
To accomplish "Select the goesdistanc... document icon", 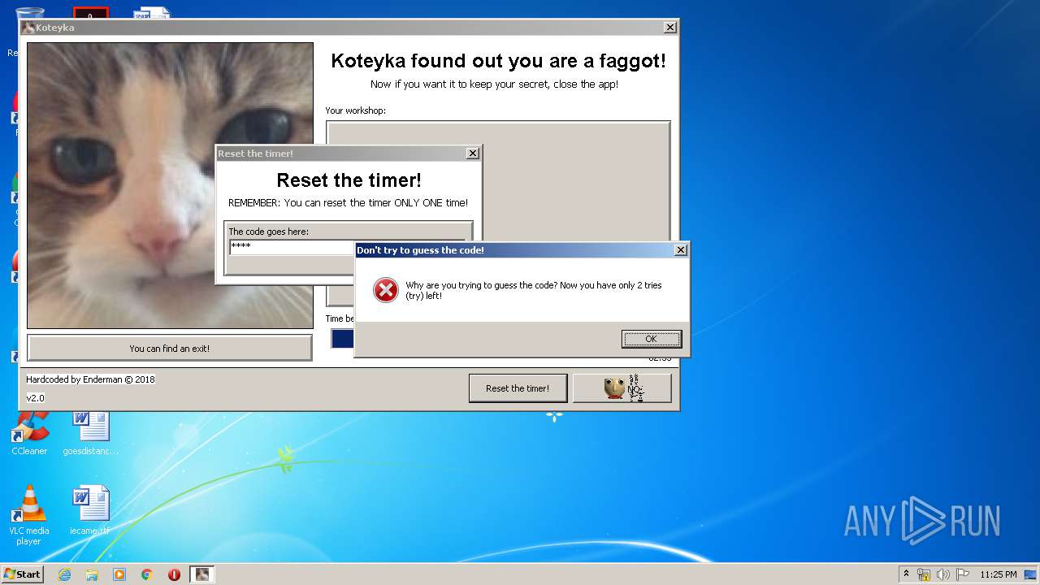I will [90, 432].
